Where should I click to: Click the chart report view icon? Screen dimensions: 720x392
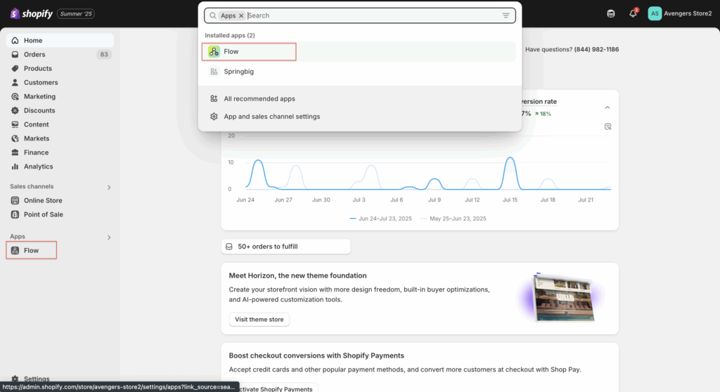click(607, 126)
